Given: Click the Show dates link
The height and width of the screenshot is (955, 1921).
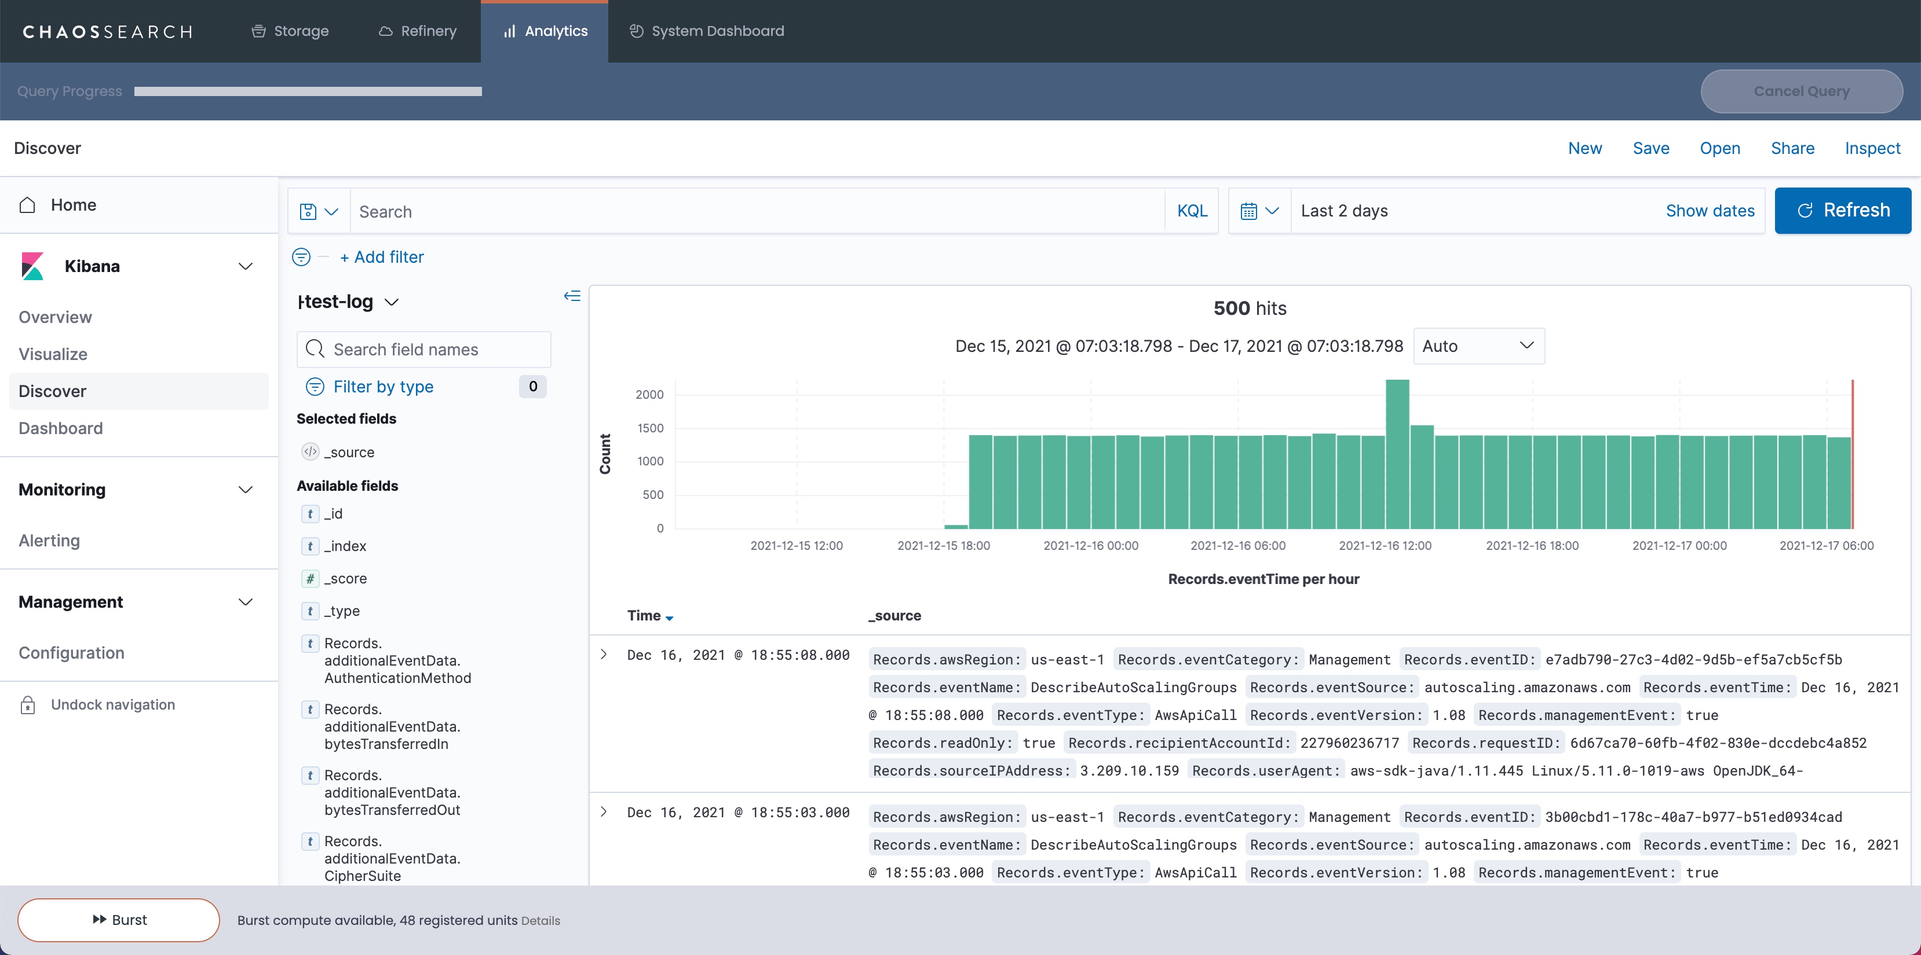Looking at the screenshot, I should point(1709,211).
